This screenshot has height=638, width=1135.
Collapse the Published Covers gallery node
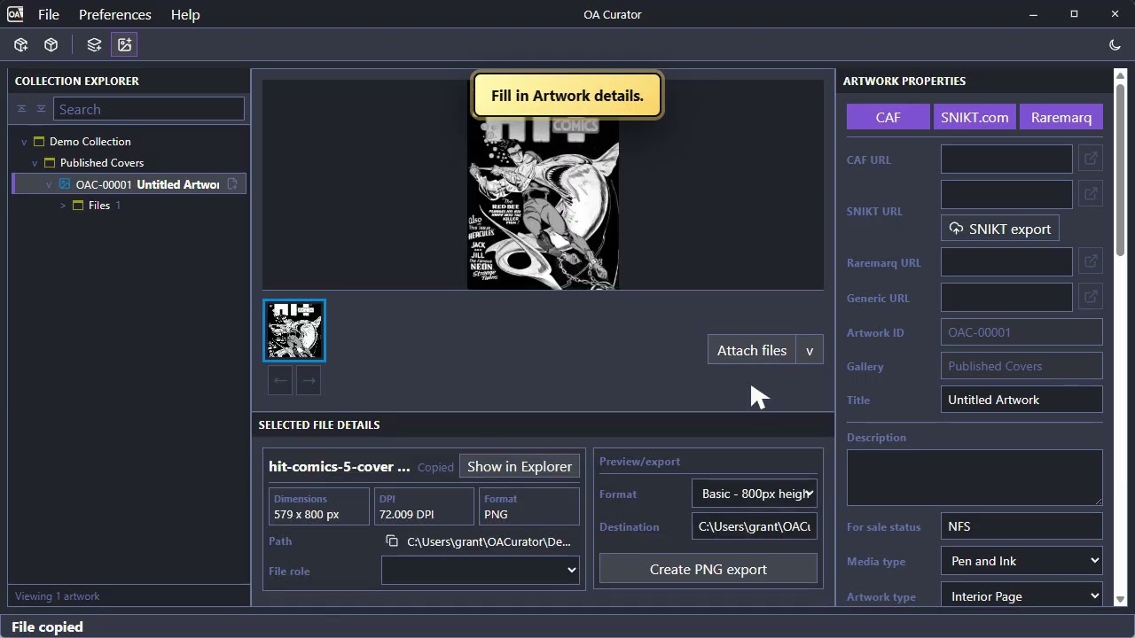coord(35,163)
